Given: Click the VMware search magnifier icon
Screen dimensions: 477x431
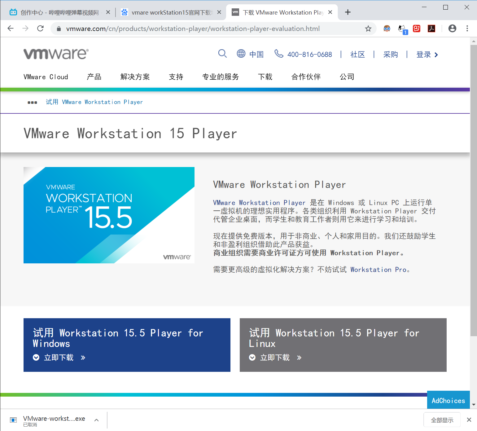Looking at the screenshot, I should [222, 54].
